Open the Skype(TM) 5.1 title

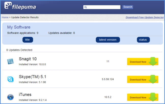(32, 77)
